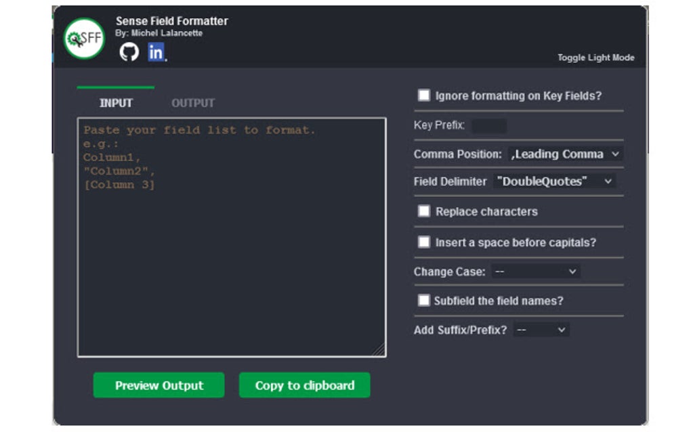Image resolution: width=691 pixels, height=432 pixels.
Task: Check the 'Replace characters' option
Action: click(x=425, y=211)
